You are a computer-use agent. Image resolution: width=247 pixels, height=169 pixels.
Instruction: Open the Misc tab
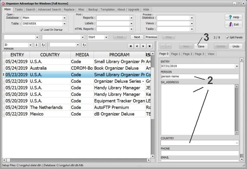pos(81,9)
